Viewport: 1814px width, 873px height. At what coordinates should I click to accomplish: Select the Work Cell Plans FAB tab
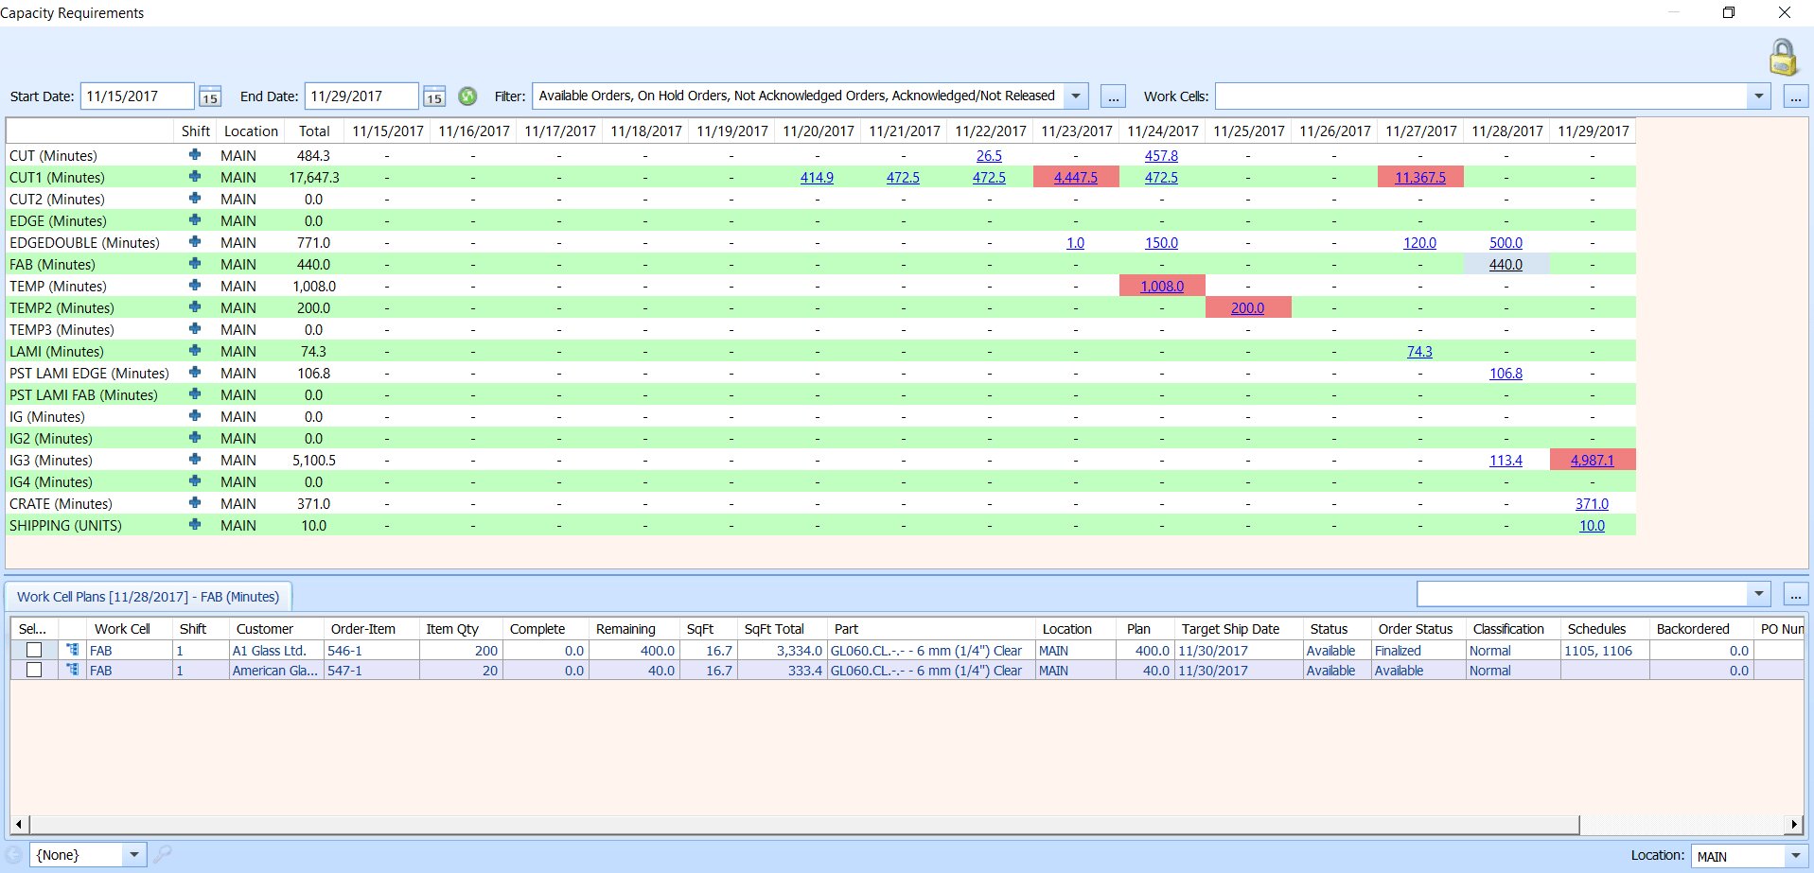[x=149, y=597]
